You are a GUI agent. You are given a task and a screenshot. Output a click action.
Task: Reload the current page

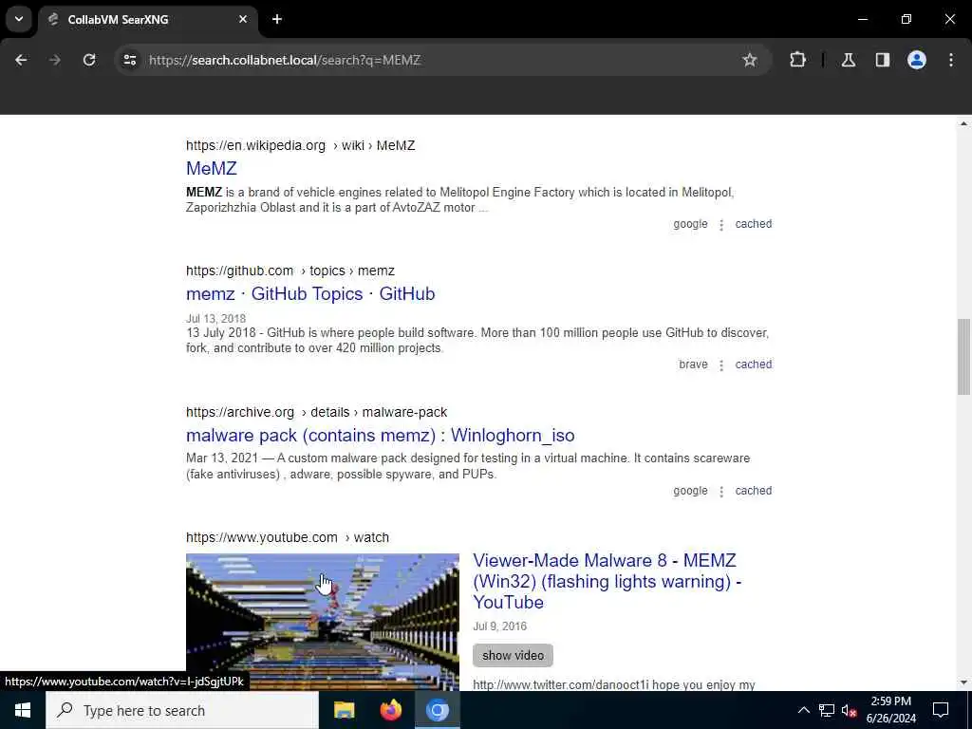[x=89, y=60]
